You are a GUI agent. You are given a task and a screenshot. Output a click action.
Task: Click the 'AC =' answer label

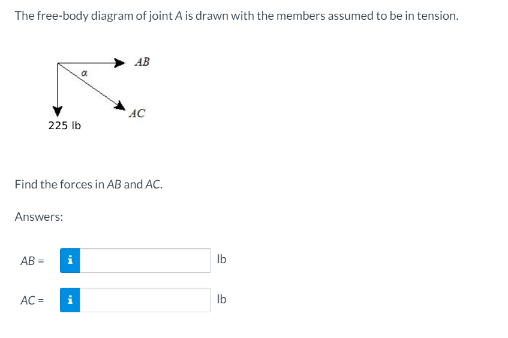point(32,300)
